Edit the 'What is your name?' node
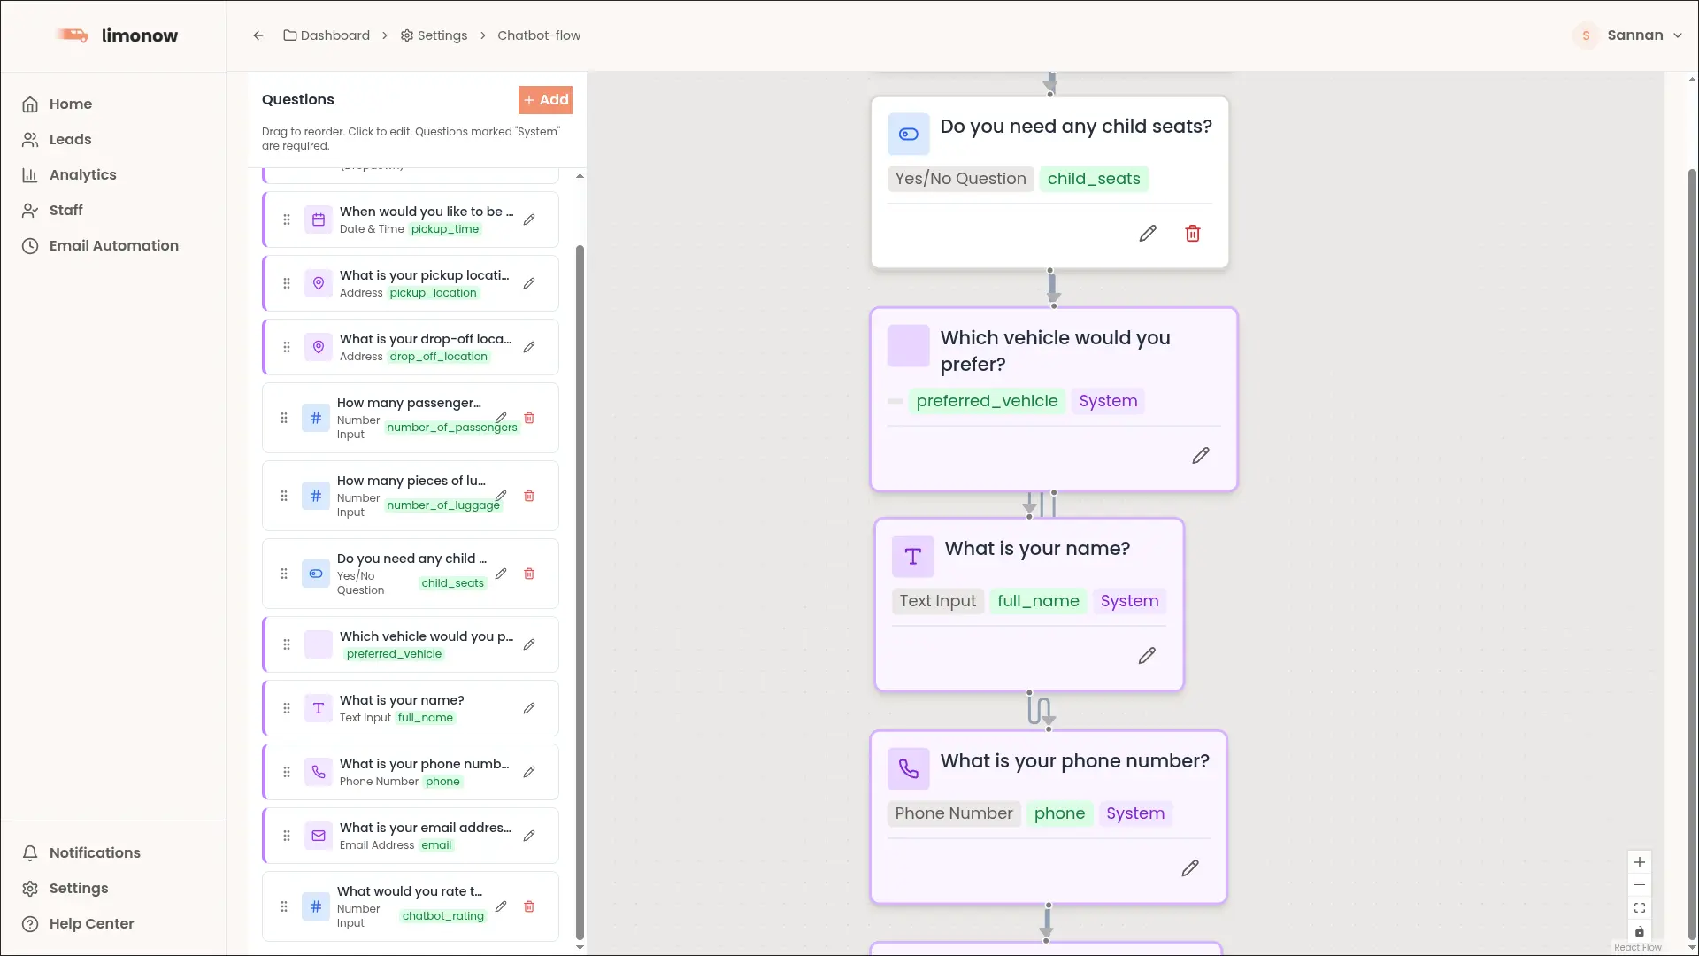 pos(1147,656)
